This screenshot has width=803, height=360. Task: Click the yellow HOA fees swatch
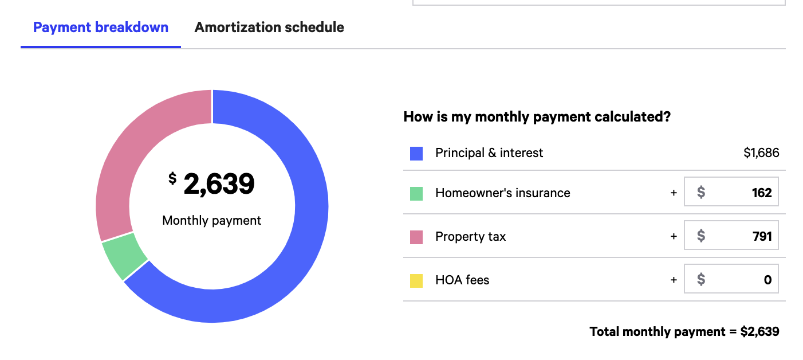[x=416, y=280]
